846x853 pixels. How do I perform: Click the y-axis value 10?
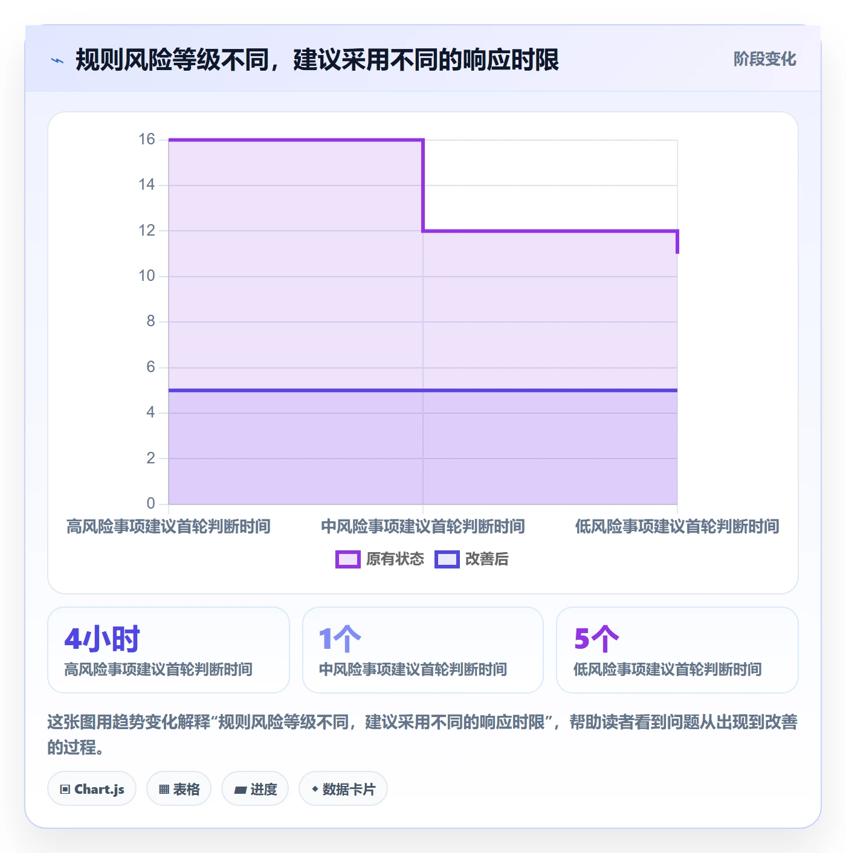[x=147, y=276]
